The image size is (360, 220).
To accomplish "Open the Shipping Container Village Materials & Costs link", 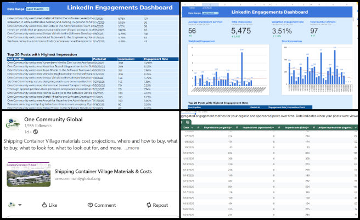I will click(x=103, y=171).
